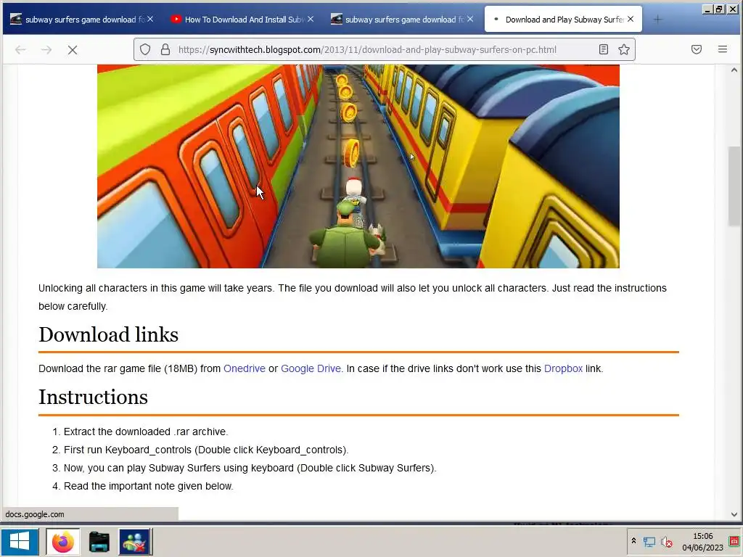Click the muted volume tray icon
743x557 pixels.
pyautogui.click(x=666, y=542)
